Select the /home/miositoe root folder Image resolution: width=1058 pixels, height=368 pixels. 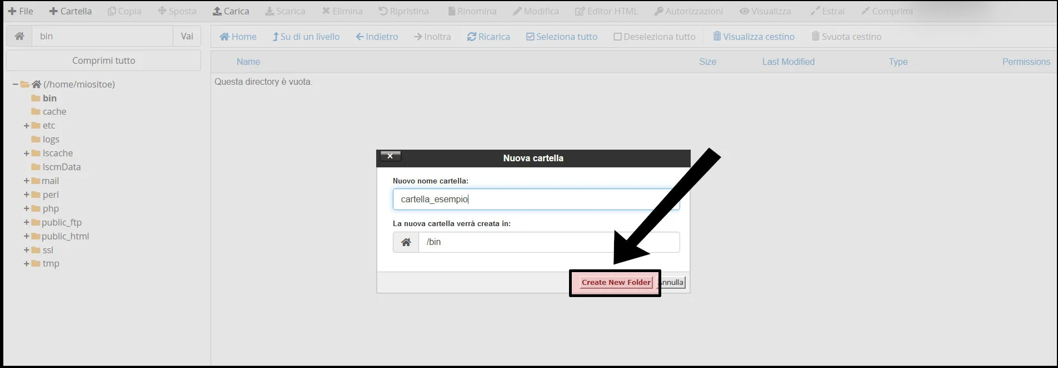coord(79,84)
